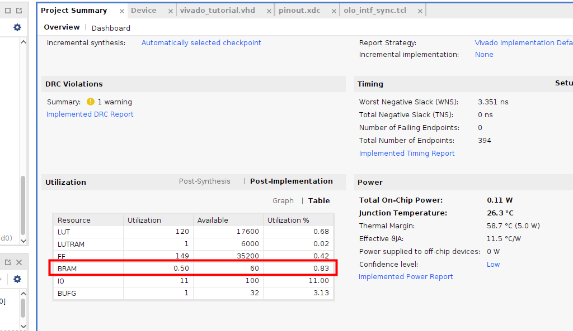Close the Device tab
573x331 pixels.
point(170,11)
